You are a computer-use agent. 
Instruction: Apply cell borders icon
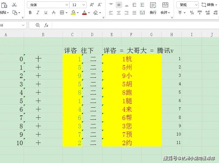(x=62, y=13)
